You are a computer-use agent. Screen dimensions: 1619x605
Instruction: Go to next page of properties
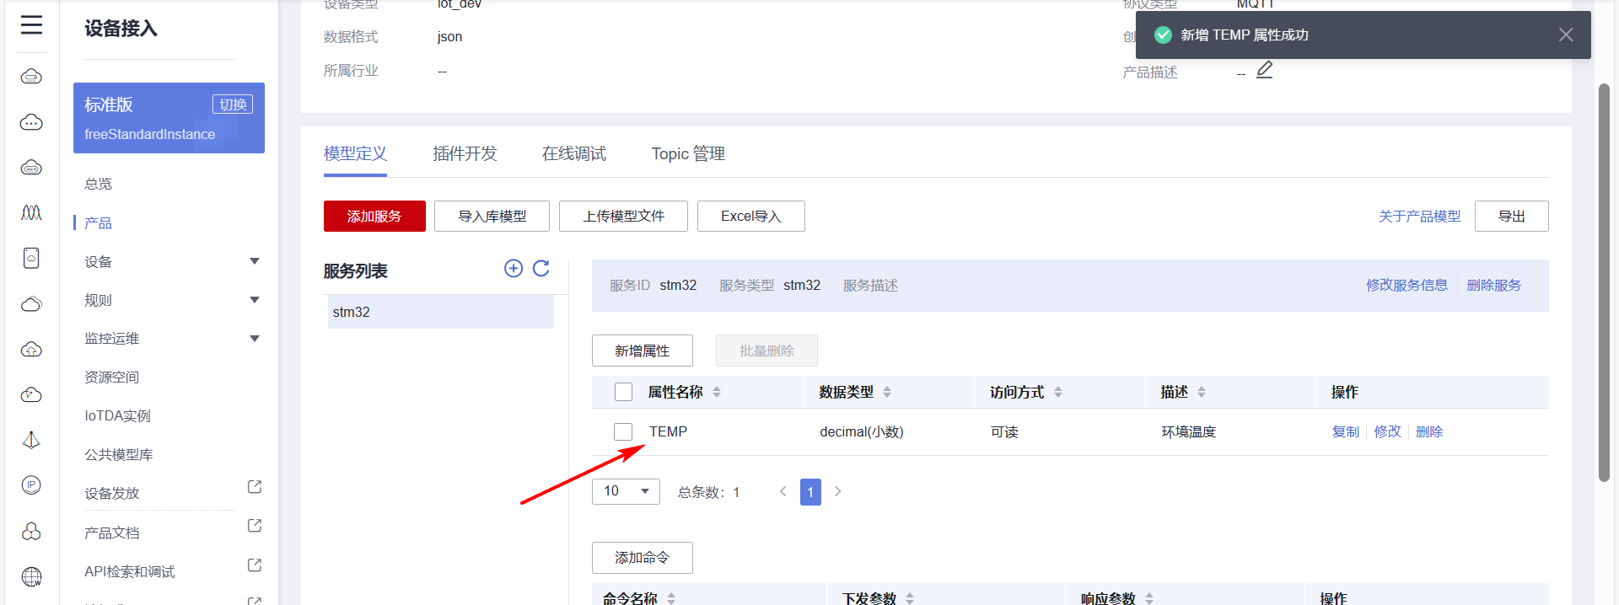pos(837,491)
